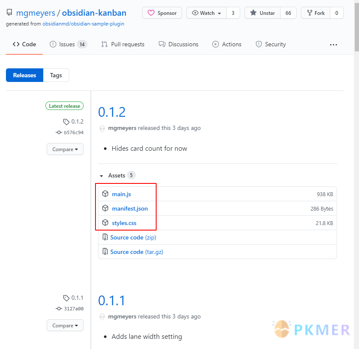Switch to the Issues tab
Image resolution: width=359 pixels, height=349 pixels.
(x=68, y=44)
